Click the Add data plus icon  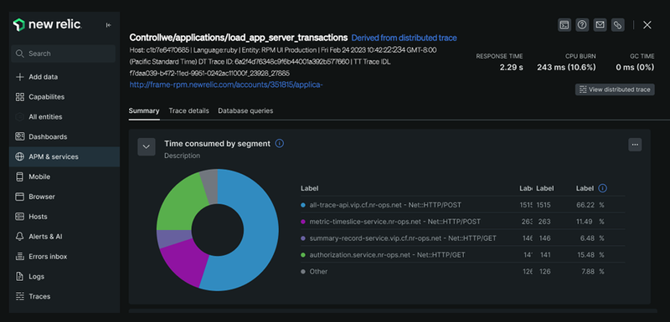coord(19,77)
